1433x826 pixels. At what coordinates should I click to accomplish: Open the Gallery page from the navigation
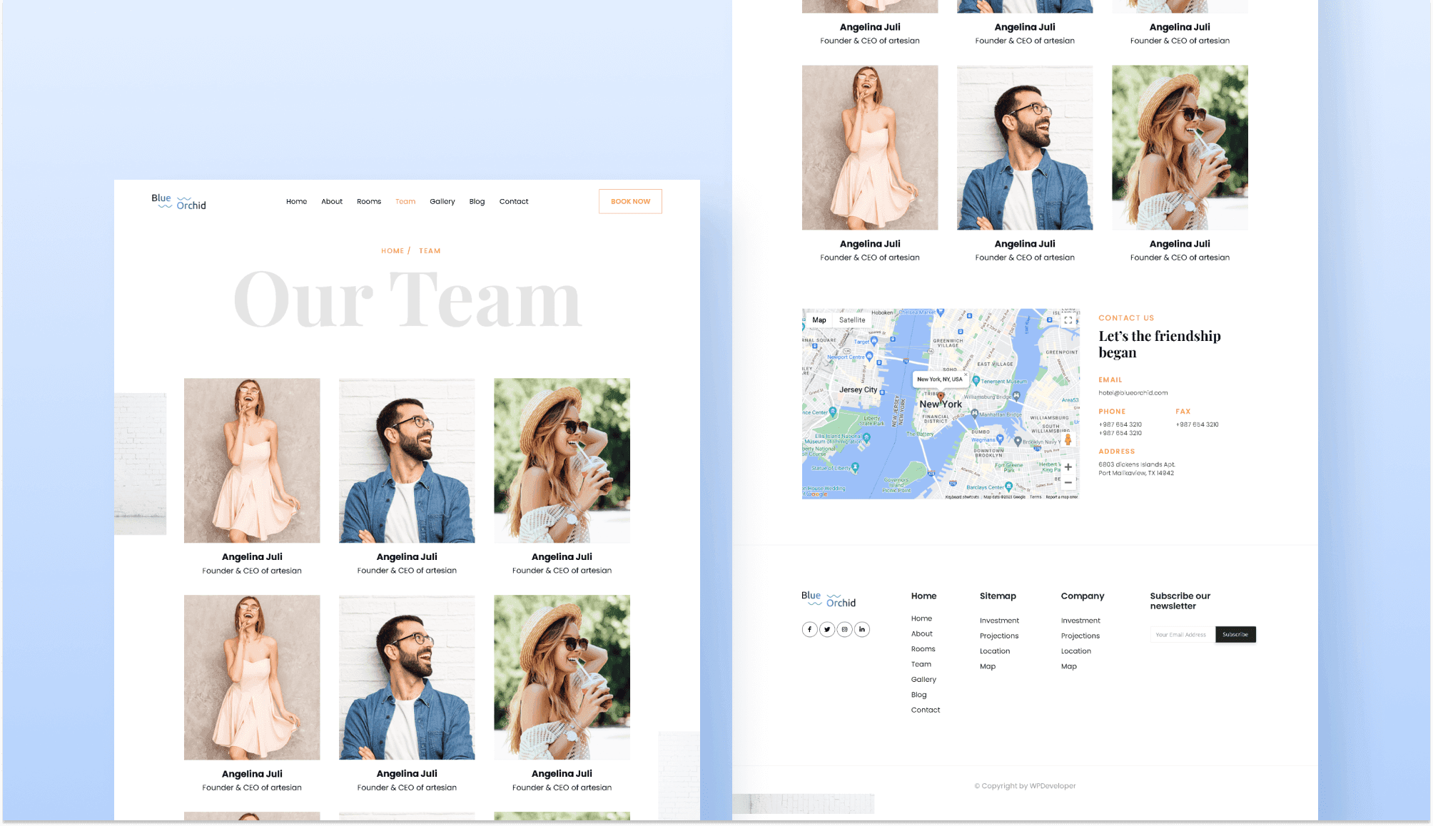coord(442,201)
